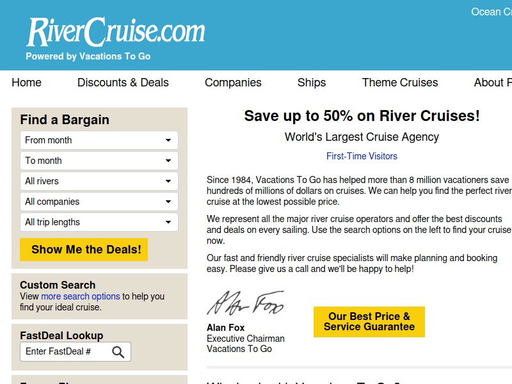
Task: Click the FastDeal lookup search magnifier icon
Action: point(118,351)
